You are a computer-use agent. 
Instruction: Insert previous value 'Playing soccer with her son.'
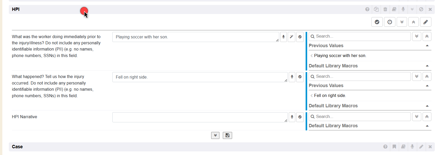coord(340,56)
